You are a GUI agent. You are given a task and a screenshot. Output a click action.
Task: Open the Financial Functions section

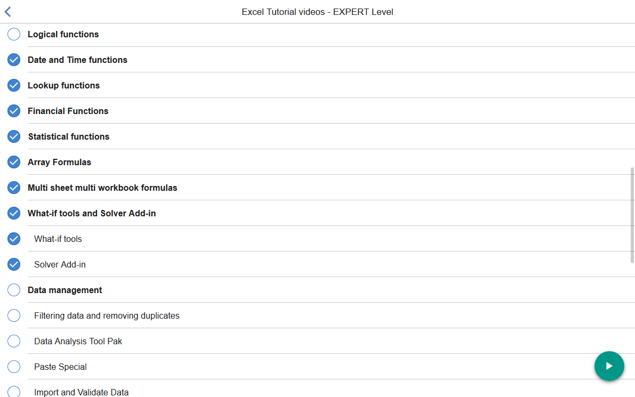(x=68, y=111)
